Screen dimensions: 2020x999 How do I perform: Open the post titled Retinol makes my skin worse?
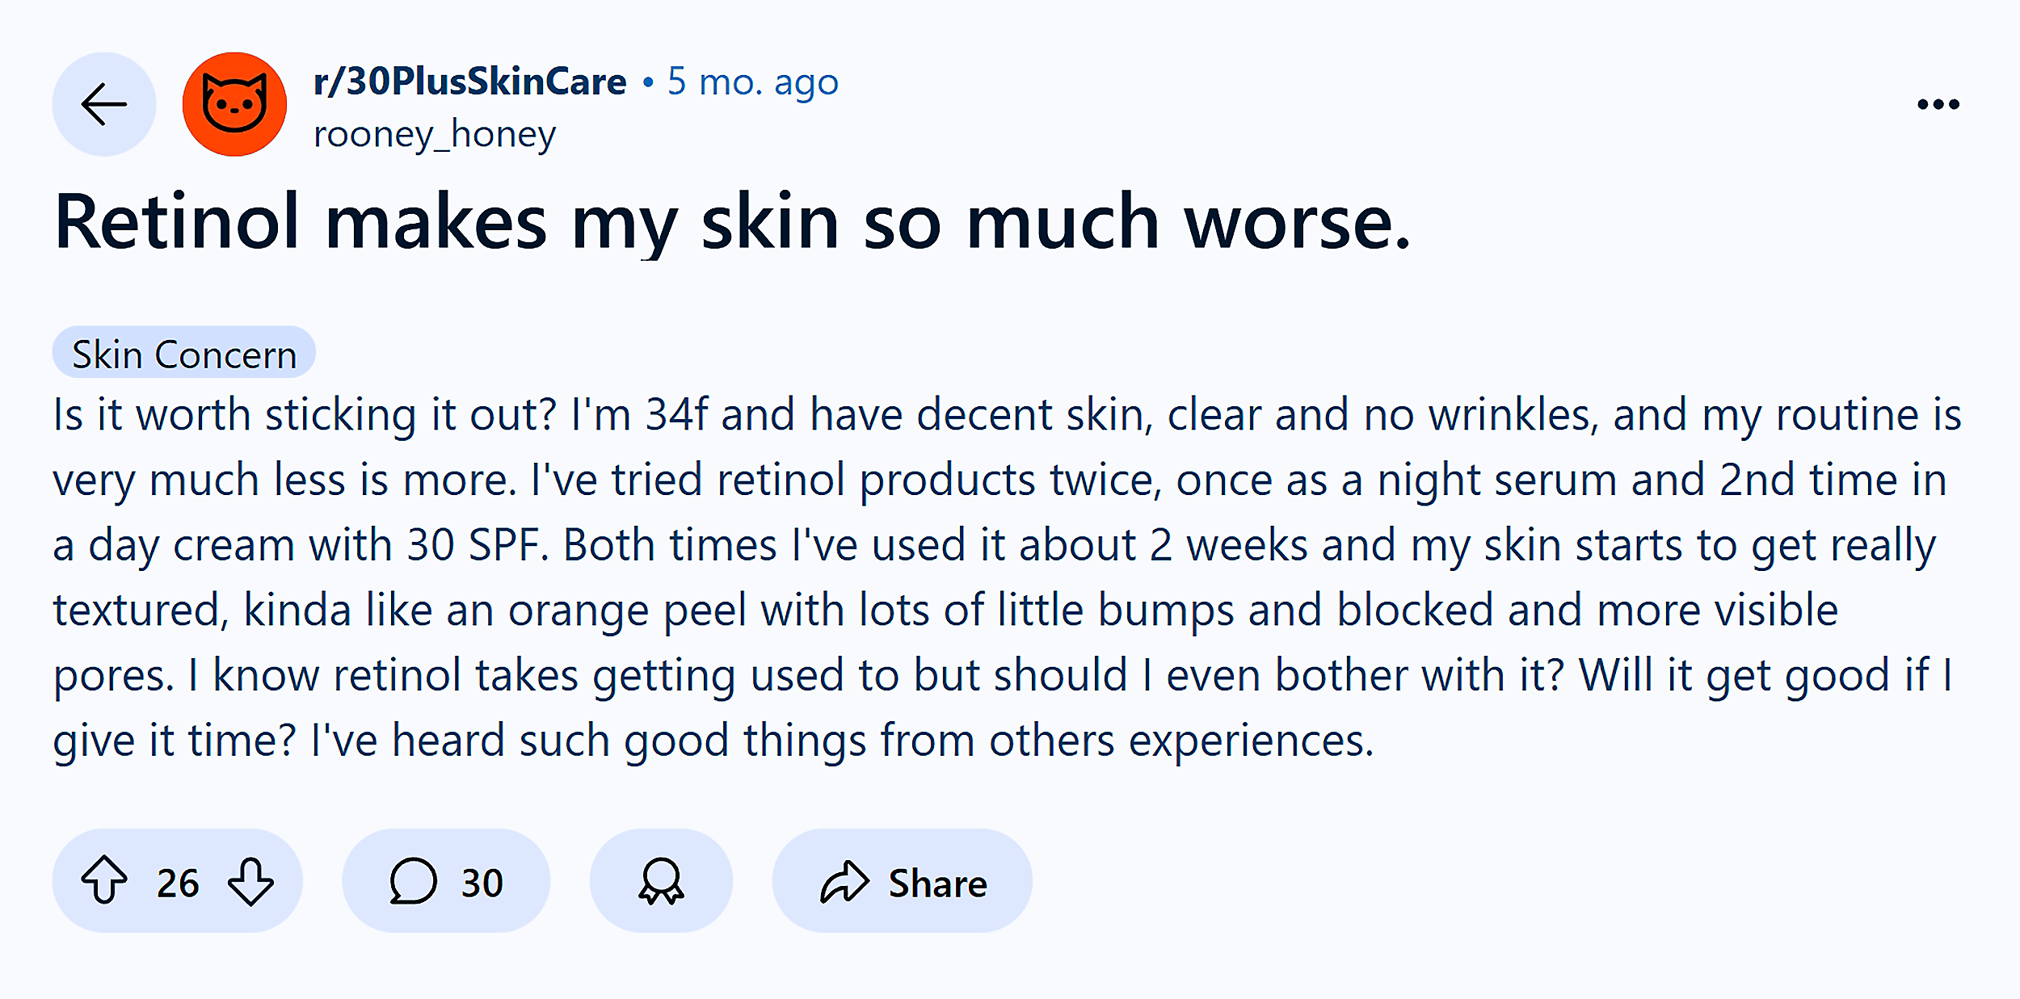tap(731, 224)
